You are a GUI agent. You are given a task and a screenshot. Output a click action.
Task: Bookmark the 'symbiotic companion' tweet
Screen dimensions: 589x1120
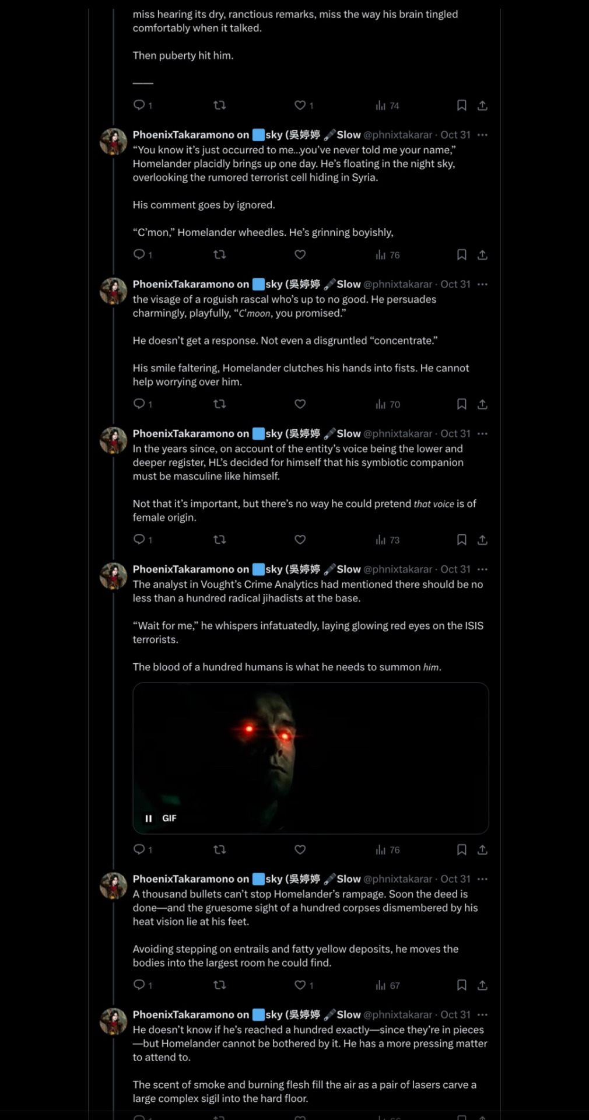pyautogui.click(x=461, y=540)
